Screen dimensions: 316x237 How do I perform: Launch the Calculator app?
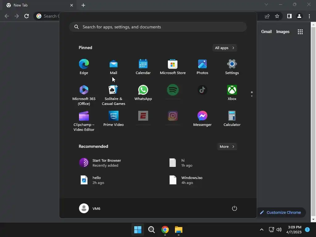pyautogui.click(x=232, y=119)
